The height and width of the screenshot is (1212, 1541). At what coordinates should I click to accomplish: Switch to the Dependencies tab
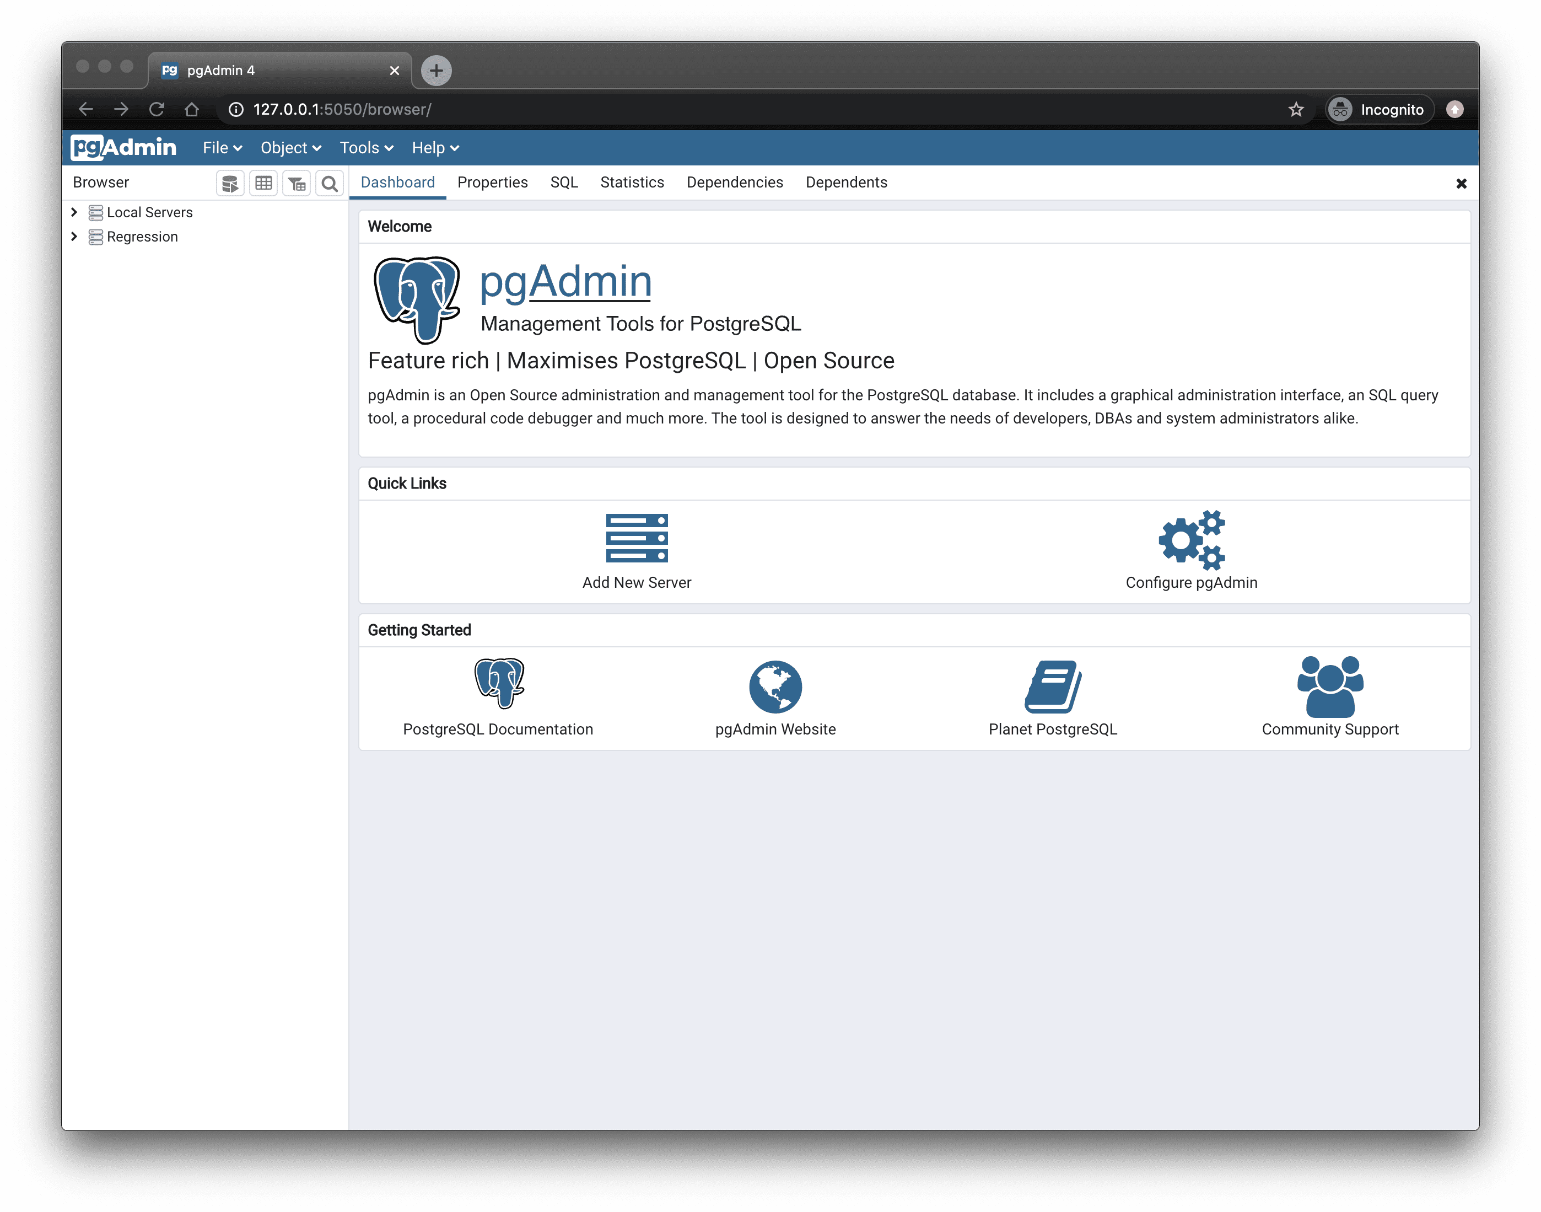tap(734, 183)
